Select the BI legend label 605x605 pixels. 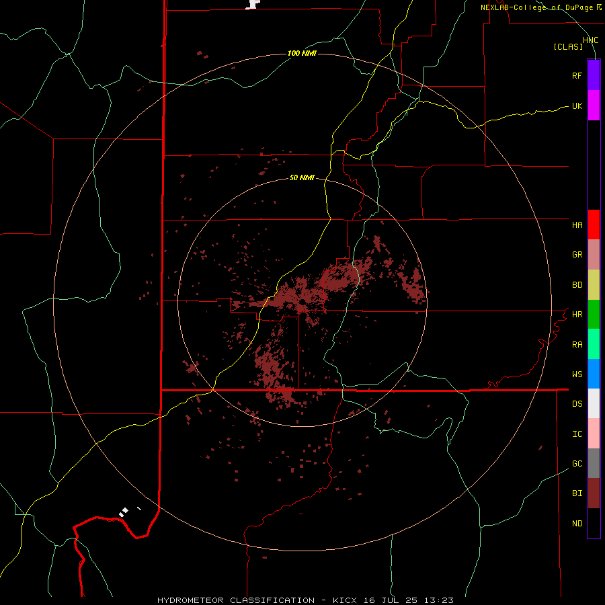pyautogui.click(x=577, y=493)
